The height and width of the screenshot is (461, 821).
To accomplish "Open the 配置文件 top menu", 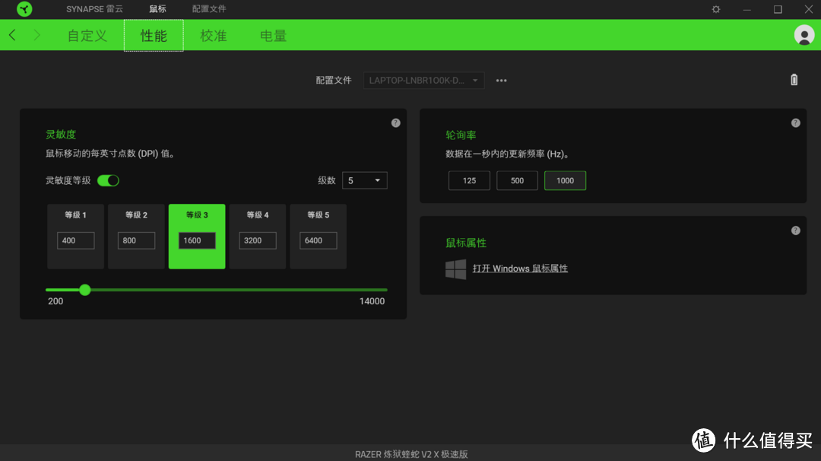I will (209, 9).
